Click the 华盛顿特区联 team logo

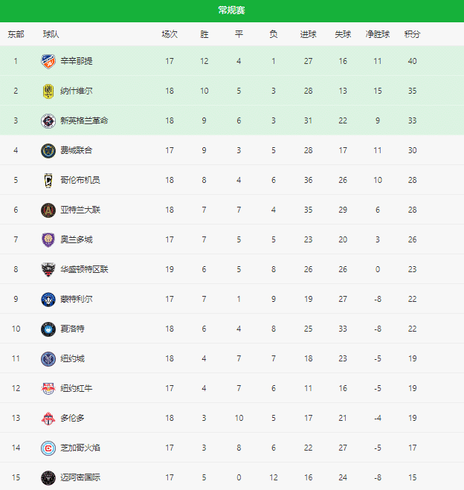coord(48,269)
